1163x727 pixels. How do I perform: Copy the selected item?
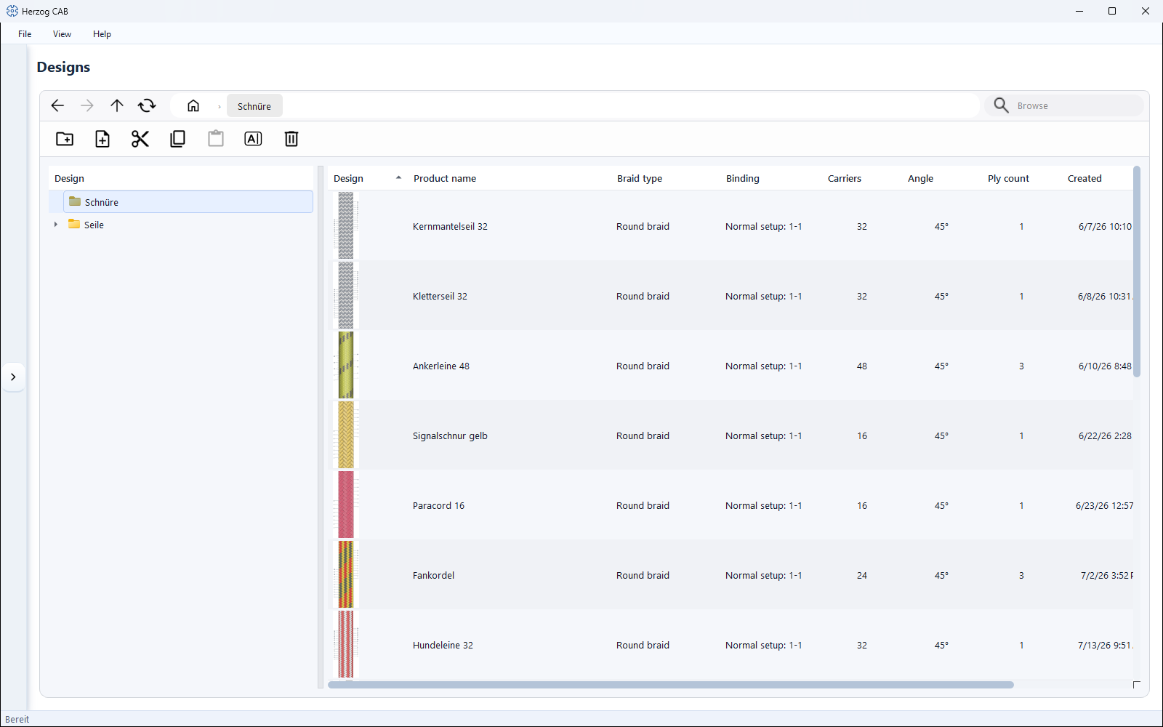point(178,139)
